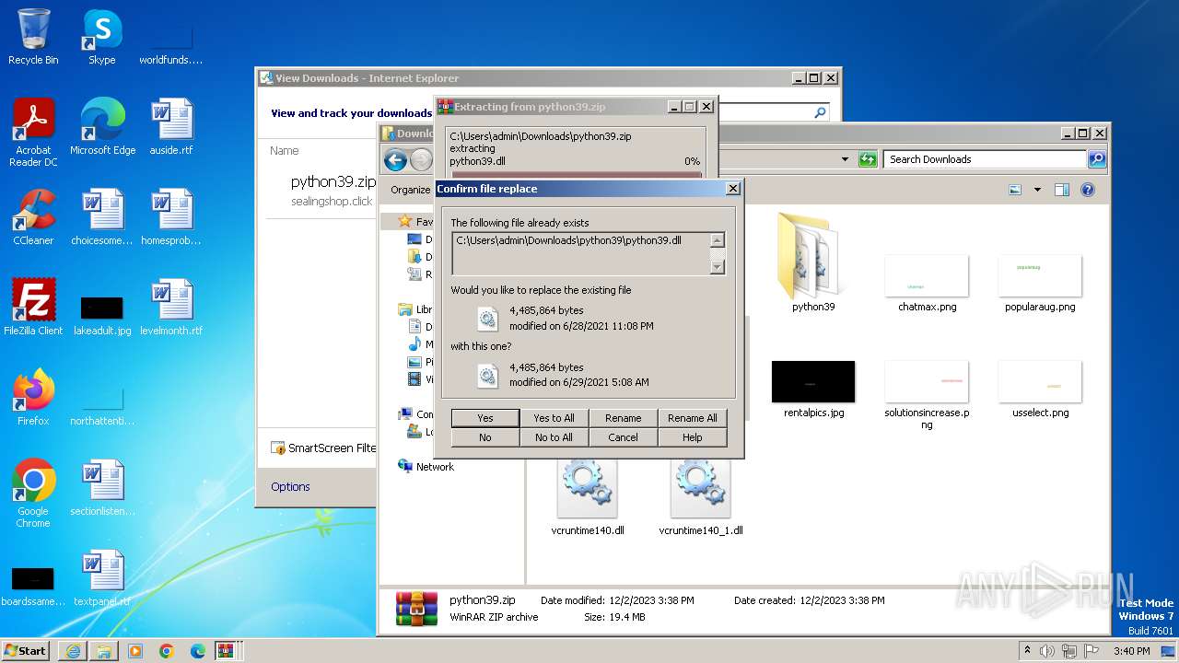The image size is (1179, 663).
Task: Open Microsoft Edge desktop shortcut
Action: click(x=102, y=127)
